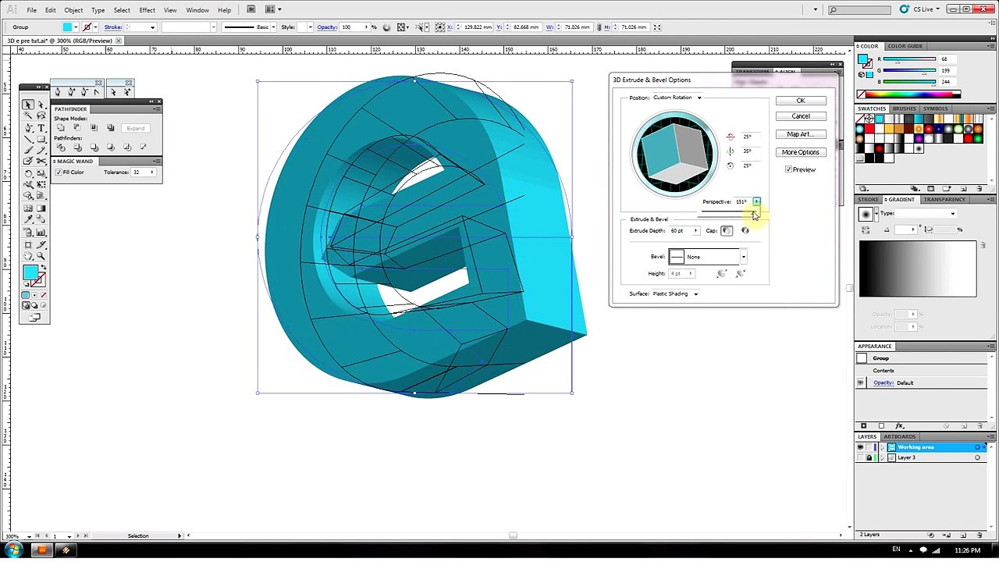Select the Zoom tool
Viewport: 999px width, 562px height.
tap(41, 255)
